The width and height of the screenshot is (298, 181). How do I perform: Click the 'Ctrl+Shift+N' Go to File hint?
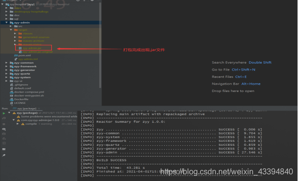coord(243,69)
